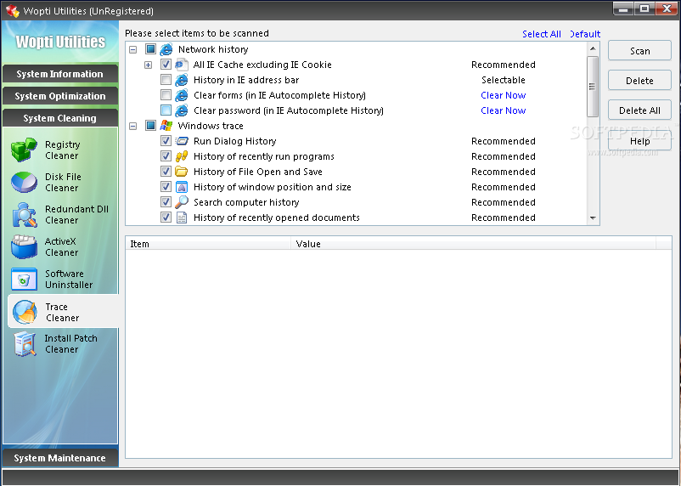Screen dimensions: 681x486
Task: Click the scan list scrollbar up arrow
Action: pyautogui.click(x=593, y=48)
